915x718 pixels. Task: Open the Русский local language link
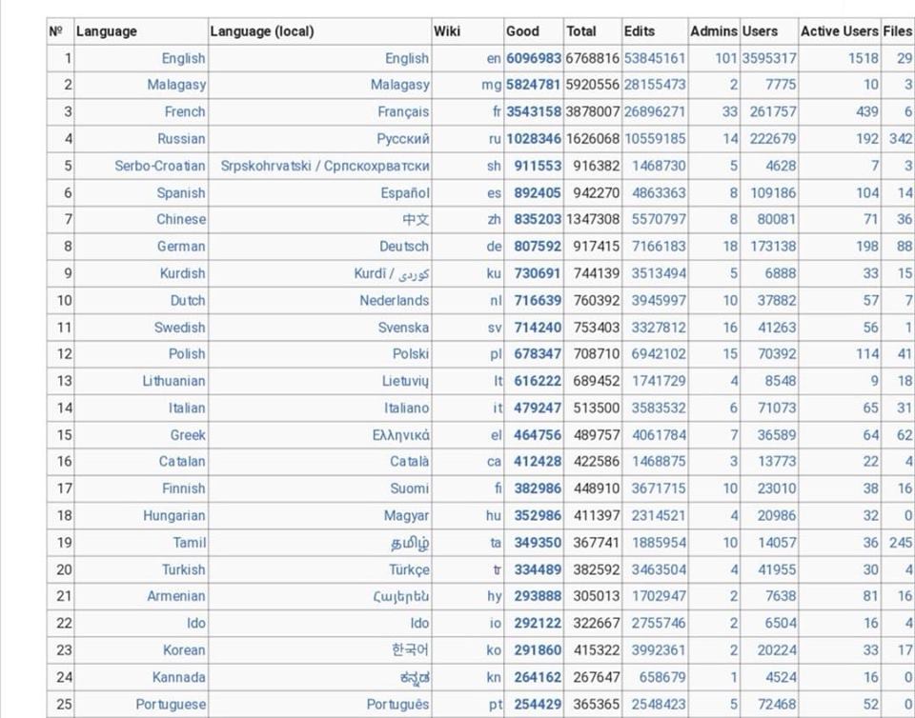(x=402, y=139)
